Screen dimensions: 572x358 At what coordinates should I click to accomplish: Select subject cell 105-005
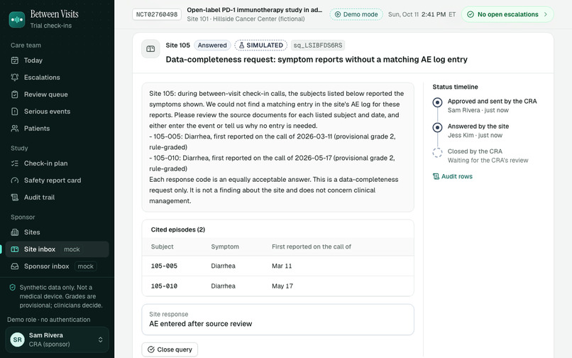pyautogui.click(x=164, y=266)
